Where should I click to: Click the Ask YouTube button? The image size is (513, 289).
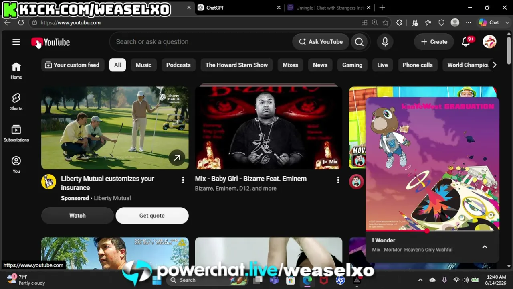(321, 42)
